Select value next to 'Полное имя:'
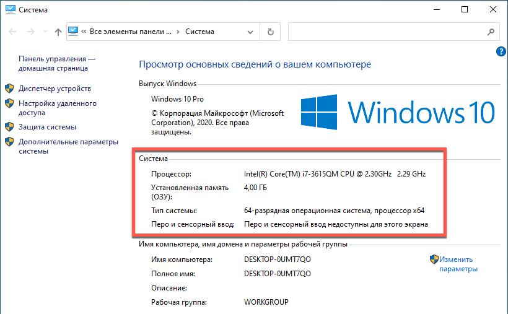Screen dimensions: 508x314 click(278, 274)
